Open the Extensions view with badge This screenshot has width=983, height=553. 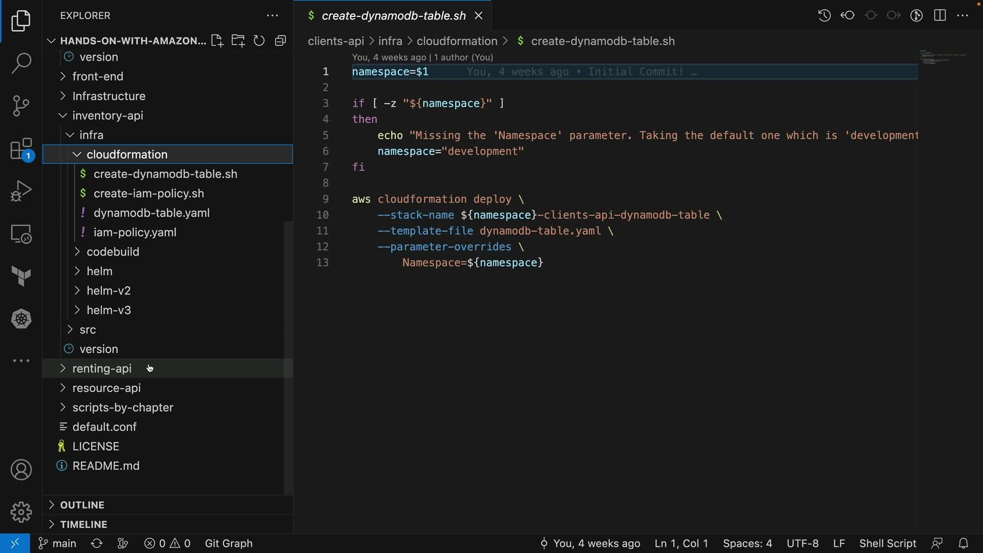point(21,150)
